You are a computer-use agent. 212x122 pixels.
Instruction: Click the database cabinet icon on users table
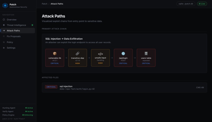[146, 53]
